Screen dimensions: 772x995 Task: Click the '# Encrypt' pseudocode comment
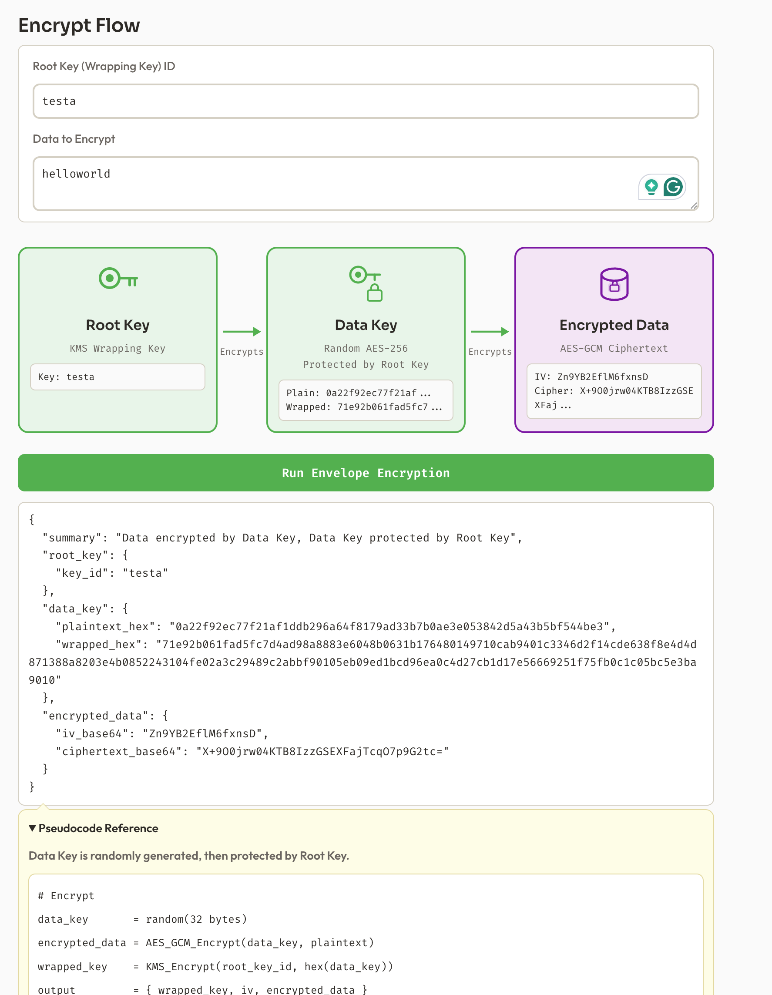[66, 896]
